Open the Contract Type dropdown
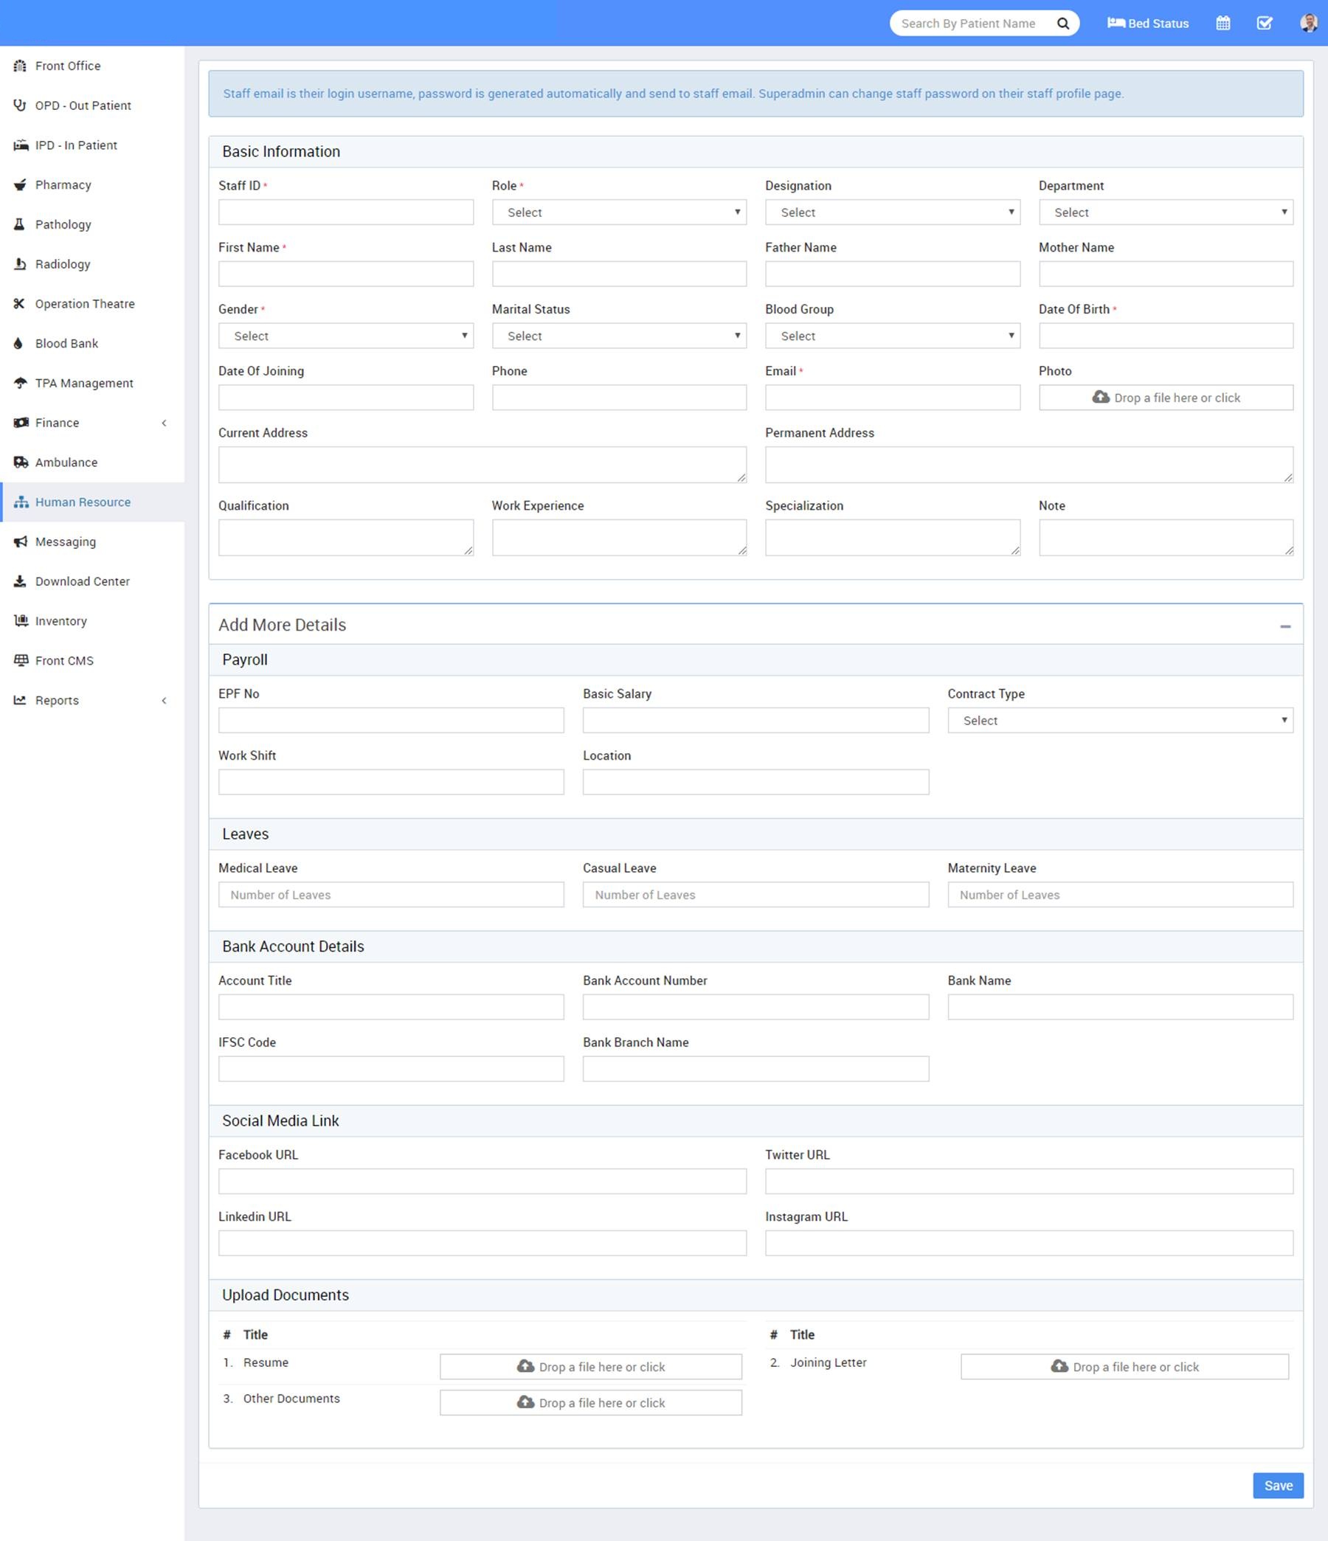 coord(1120,721)
